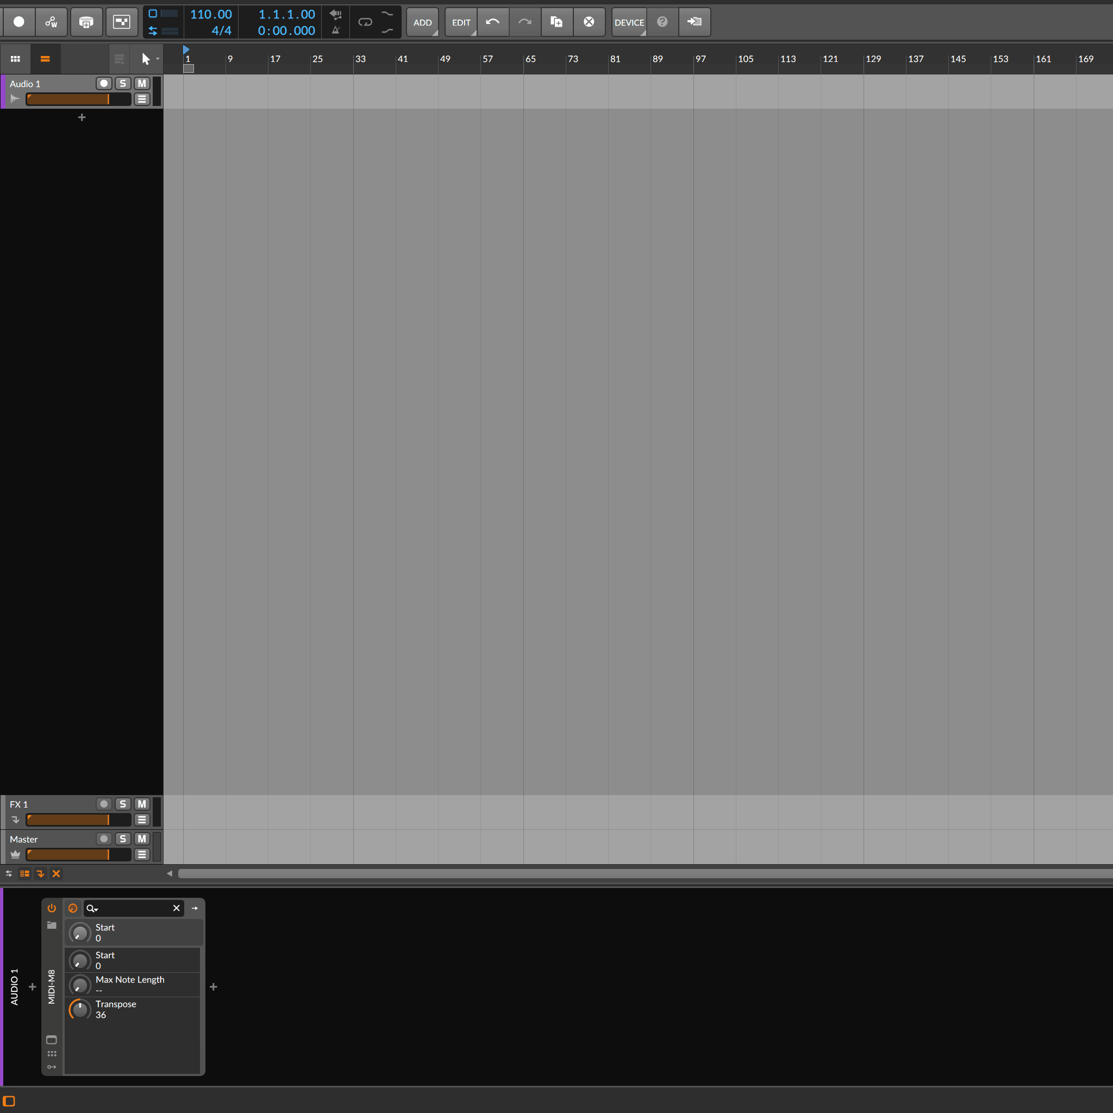
Task: Click the tempo value 110.00
Action: pyautogui.click(x=211, y=15)
